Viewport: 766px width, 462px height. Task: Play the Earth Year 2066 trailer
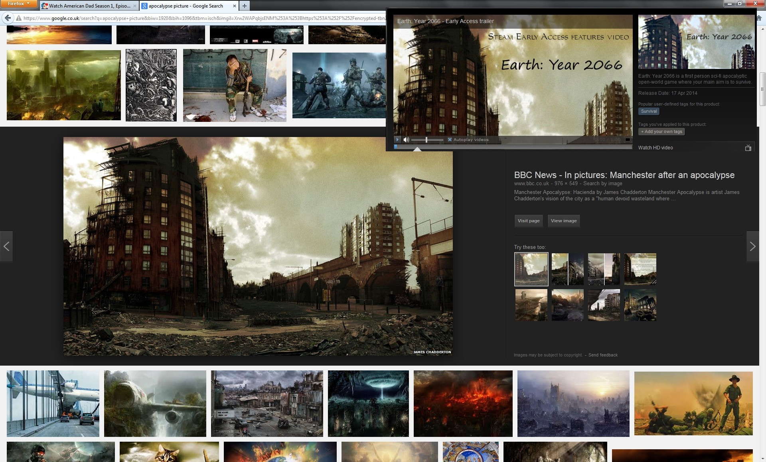[397, 139]
